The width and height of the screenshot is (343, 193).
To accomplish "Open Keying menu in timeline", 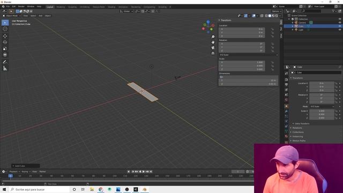I will point(26,172).
